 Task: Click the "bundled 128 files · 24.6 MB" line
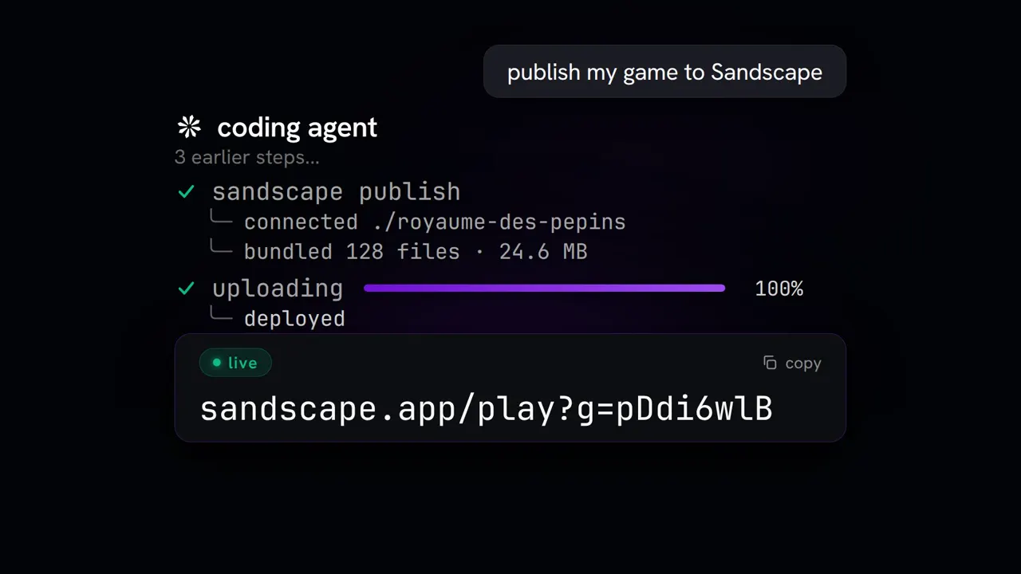[x=416, y=252]
